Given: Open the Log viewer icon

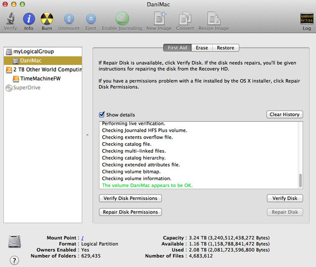Looking at the screenshot, I should pos(307,19).
